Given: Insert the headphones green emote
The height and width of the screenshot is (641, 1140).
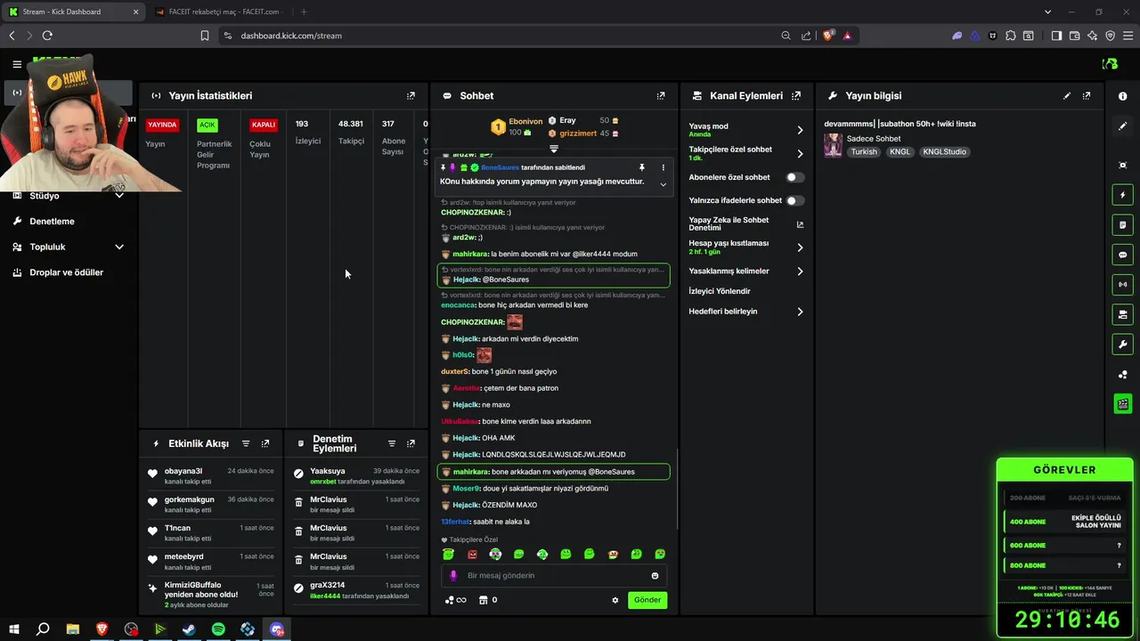Looking at the screenshot, I should (542, 554).
